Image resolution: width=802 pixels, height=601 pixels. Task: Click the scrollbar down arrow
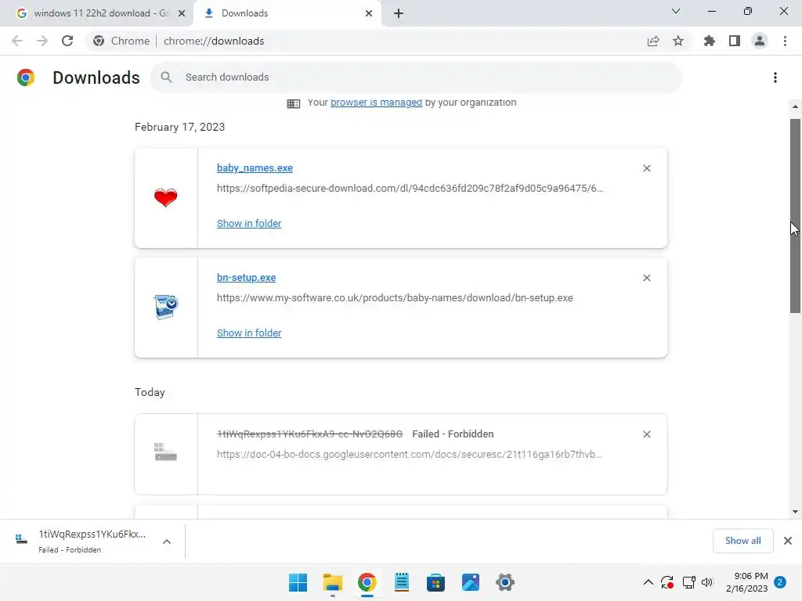[795, 512]
